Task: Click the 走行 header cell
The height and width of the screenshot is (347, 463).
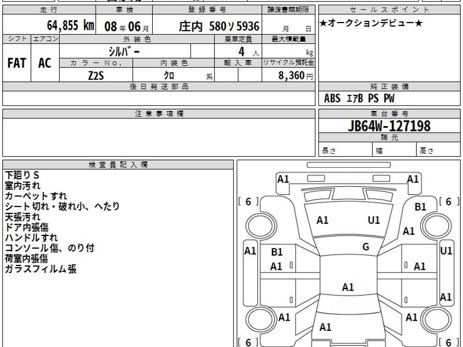Action: point(49,10)
